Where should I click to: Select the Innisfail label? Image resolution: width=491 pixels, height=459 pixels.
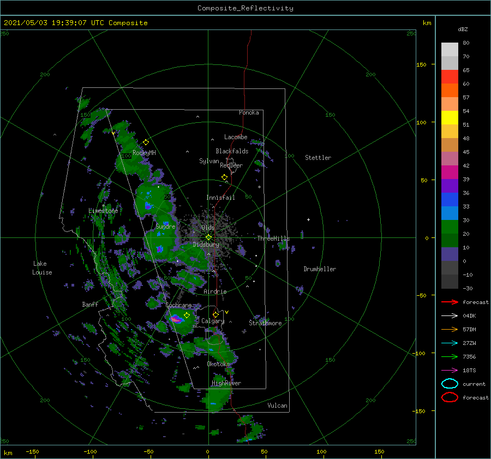[220, 198]
